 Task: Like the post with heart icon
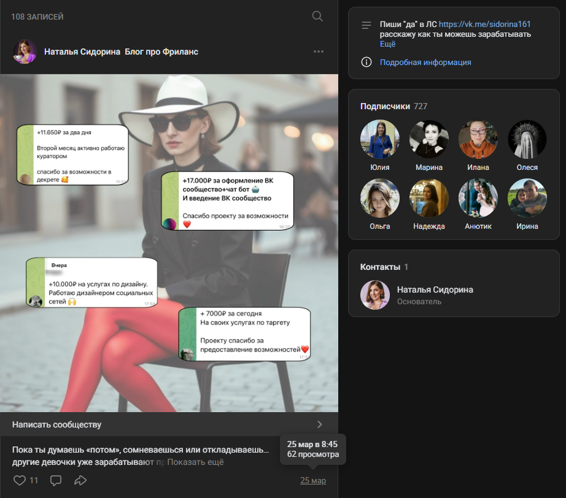point(20,480)
